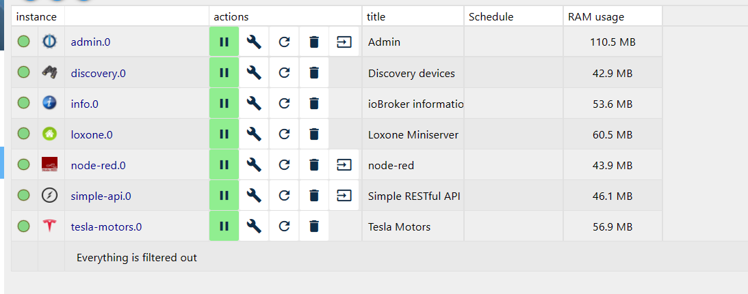
Task: Open admin.0 web interface link icon
Action: coord(344,42)
